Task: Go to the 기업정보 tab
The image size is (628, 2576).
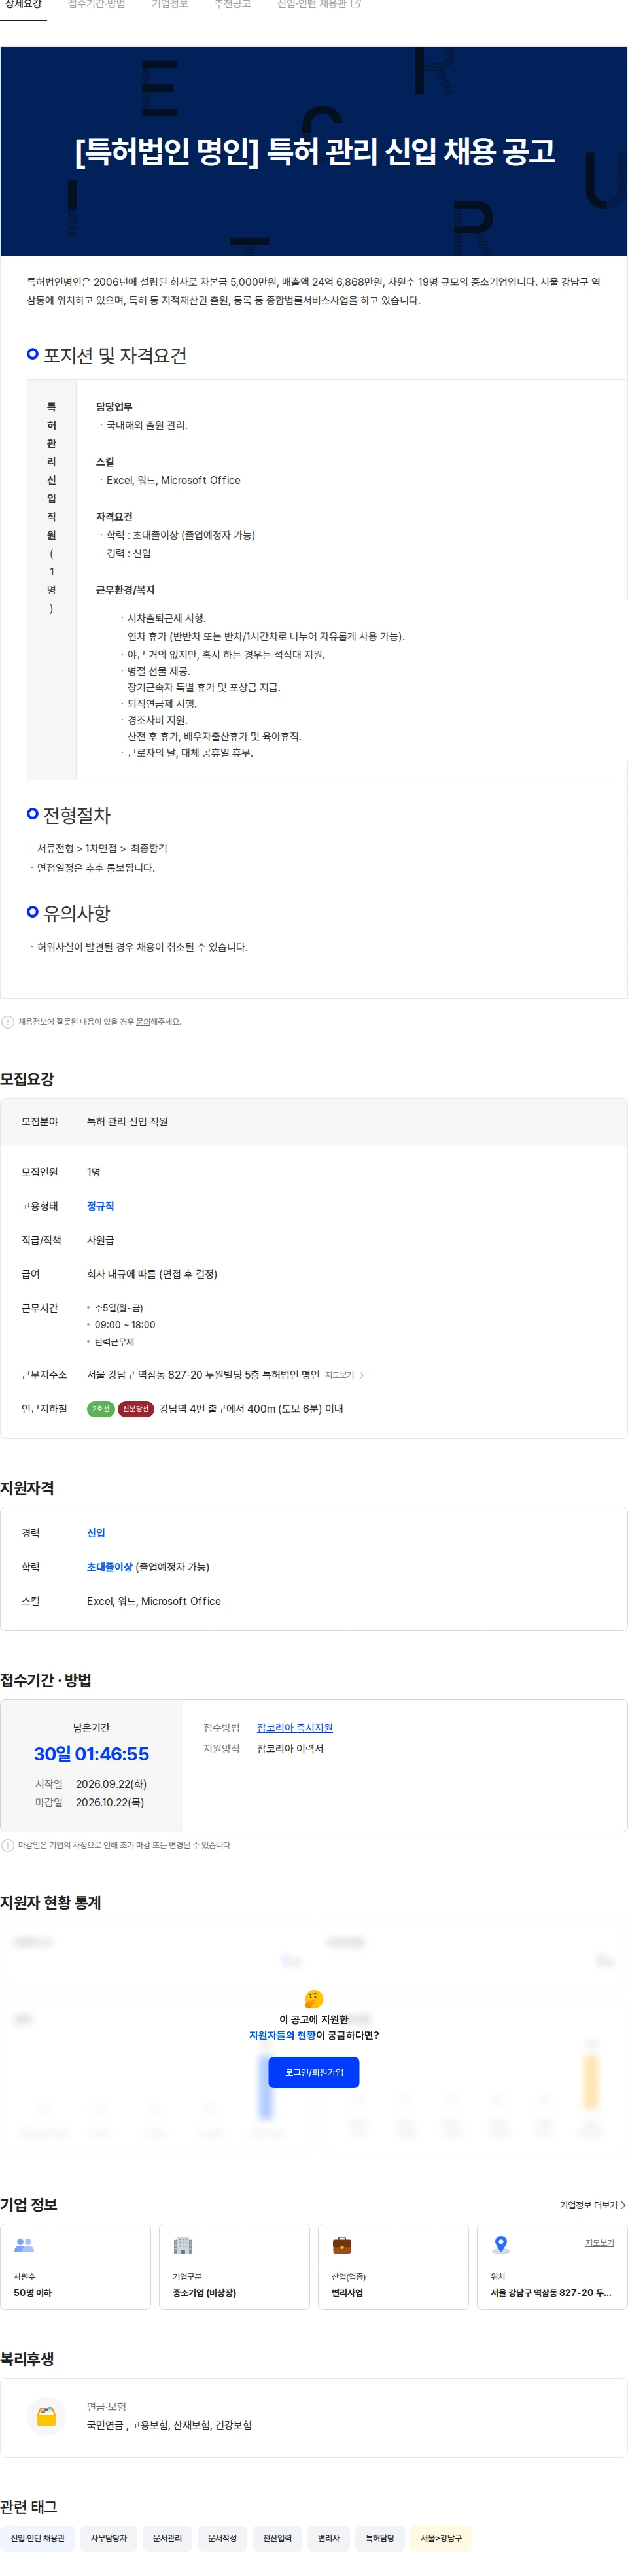Action: (x=170, y=5)
